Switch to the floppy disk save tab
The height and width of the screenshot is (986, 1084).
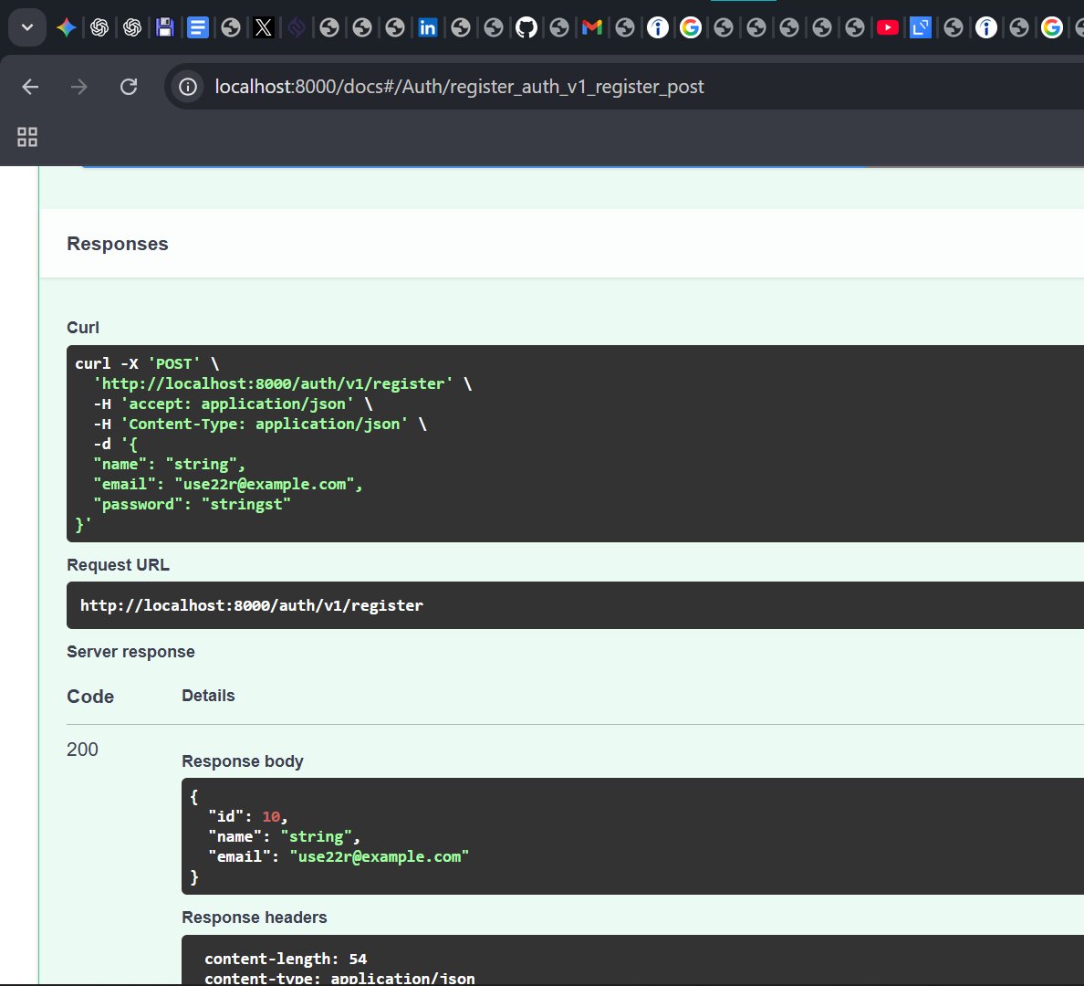click(164, 27)
